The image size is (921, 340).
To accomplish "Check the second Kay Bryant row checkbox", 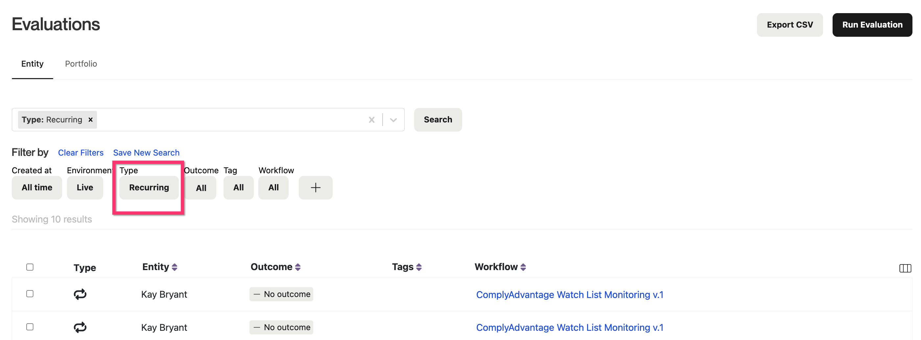I will click(x=30, y=327).
